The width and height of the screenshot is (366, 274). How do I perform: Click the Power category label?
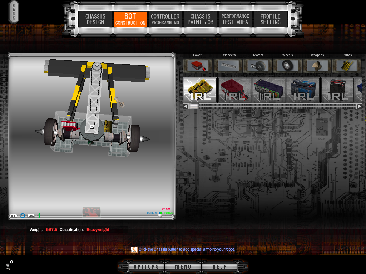coord(197,55)
